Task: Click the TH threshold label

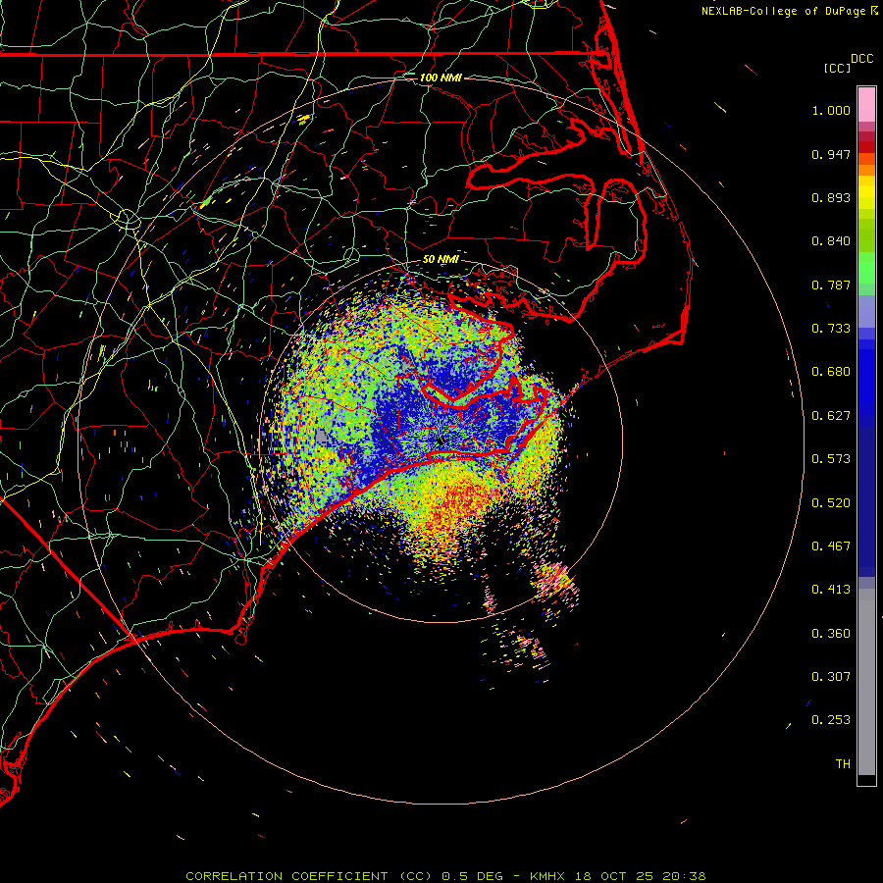Action: (x=843, y=764)
